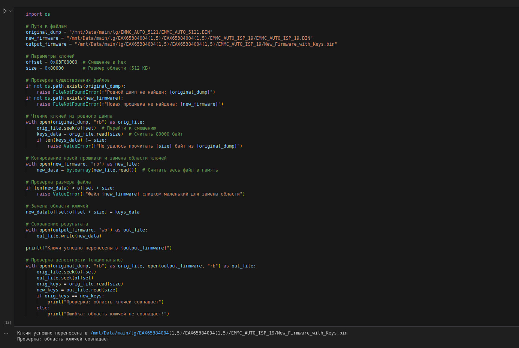
Task: Click the 'if orig_keys == new_keys:' line
Action: coord(70,296)
